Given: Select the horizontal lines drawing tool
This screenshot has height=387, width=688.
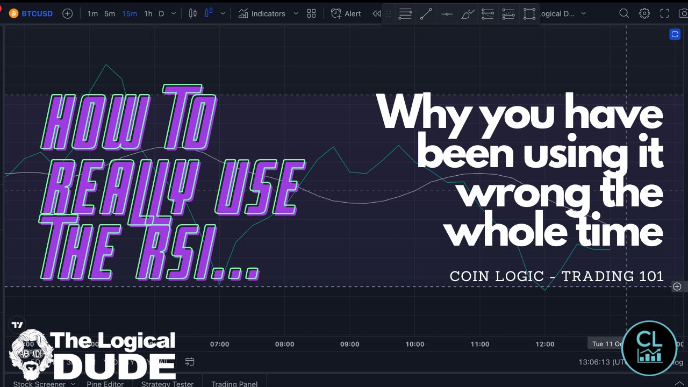Looking at the screenshot, I should pyautogui.click(x=405, y=15).
